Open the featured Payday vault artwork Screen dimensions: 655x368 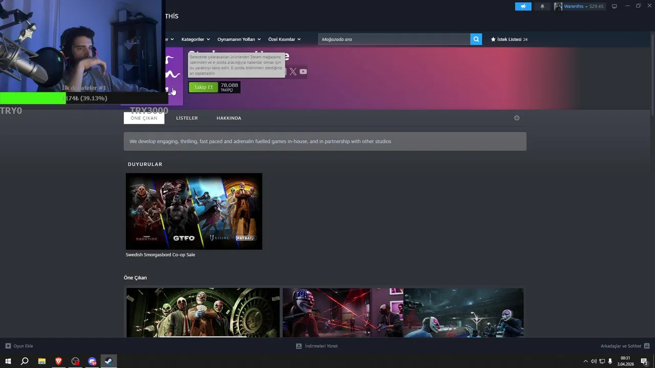click(203, 312)
